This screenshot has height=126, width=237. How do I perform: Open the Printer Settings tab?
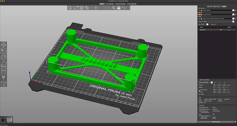[132, 4]
